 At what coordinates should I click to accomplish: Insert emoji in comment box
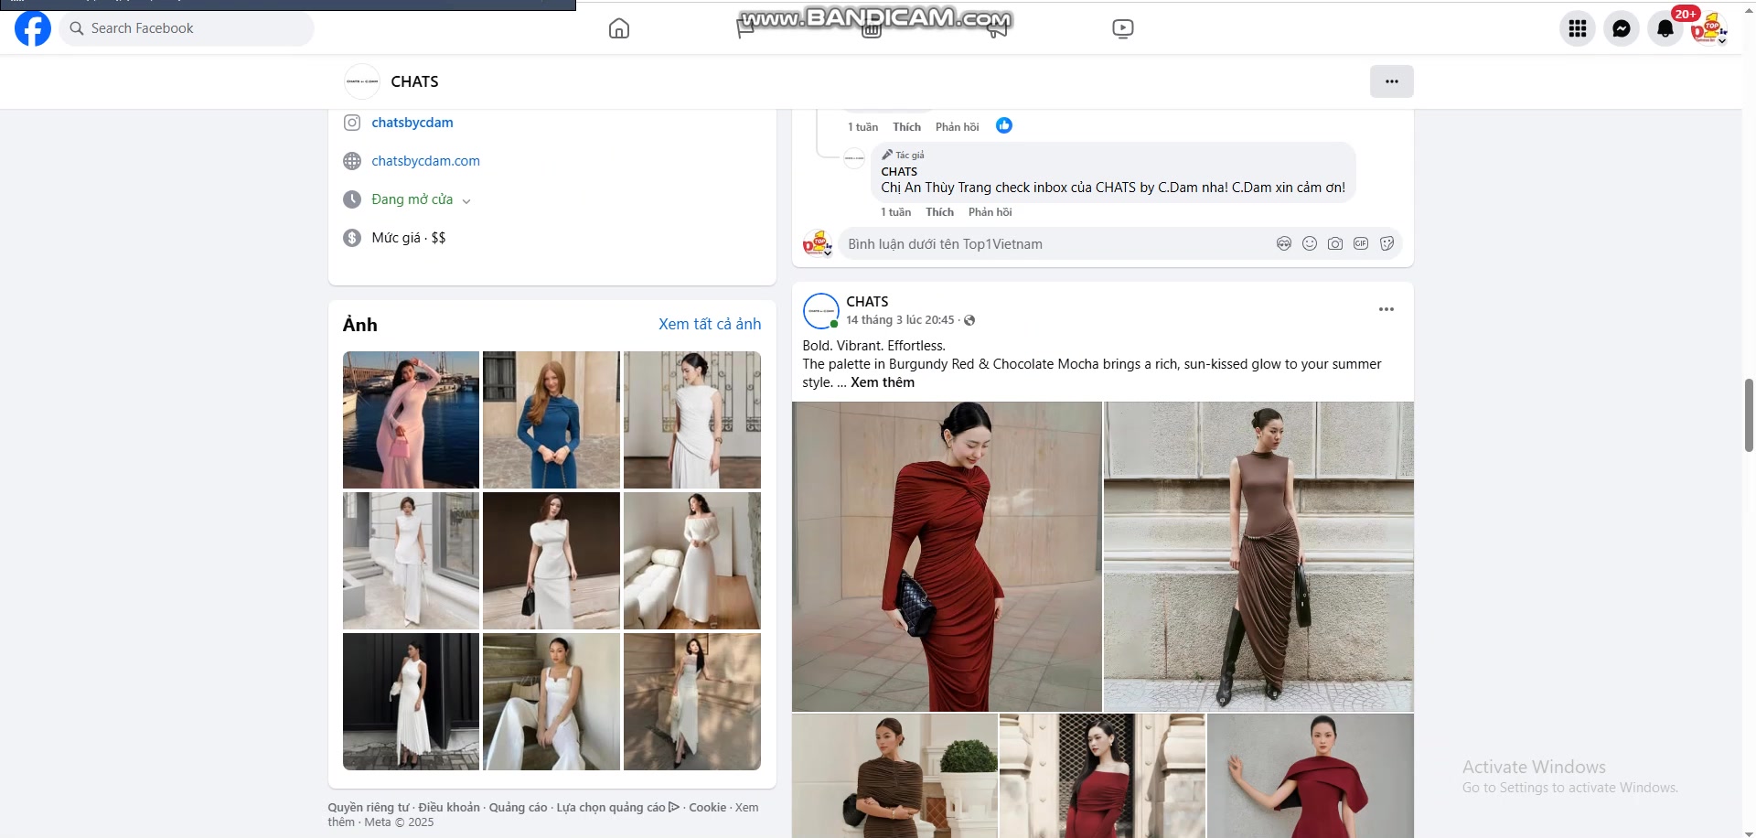1310,243
